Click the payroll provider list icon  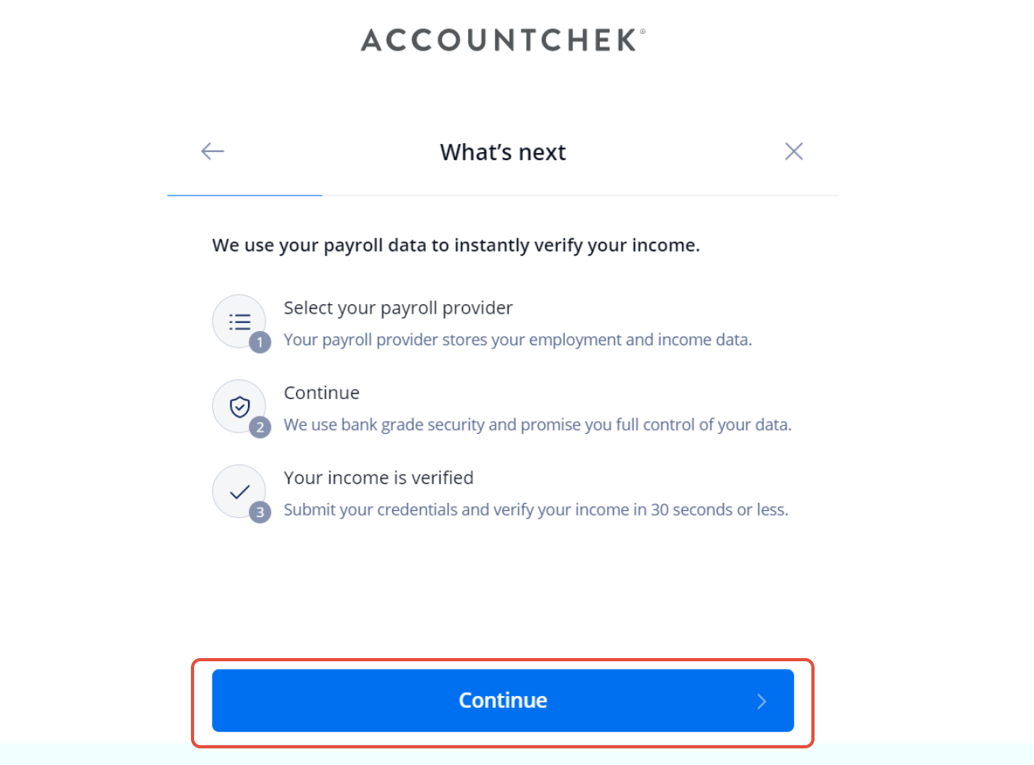(x=239, y=322)
